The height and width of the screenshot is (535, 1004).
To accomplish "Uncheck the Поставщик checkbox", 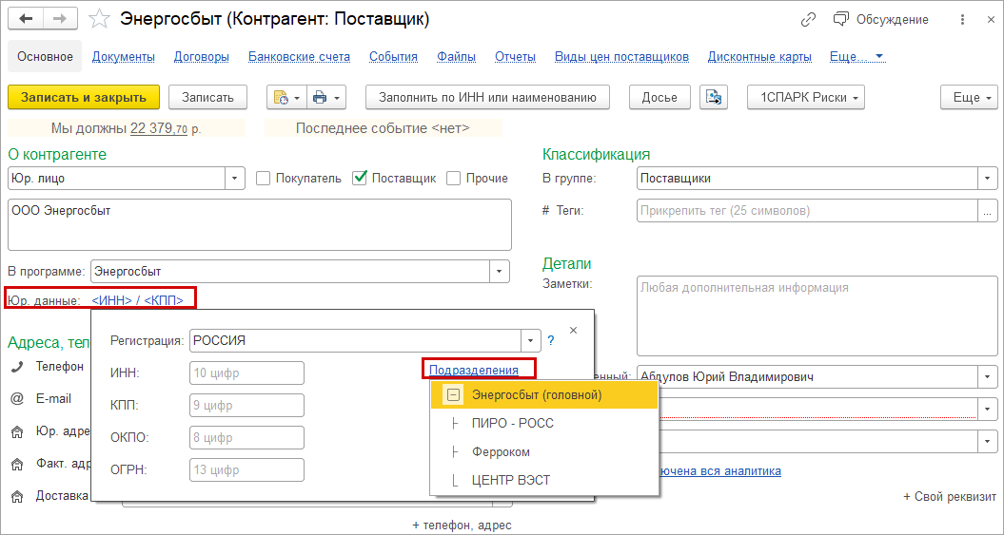I will (360, 178).
